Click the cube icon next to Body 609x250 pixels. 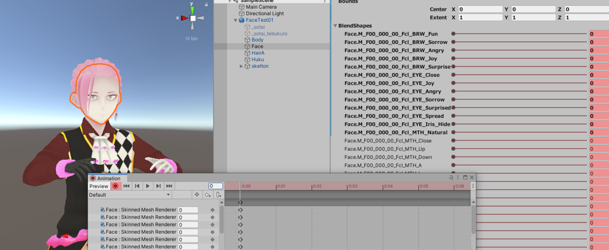248,40
